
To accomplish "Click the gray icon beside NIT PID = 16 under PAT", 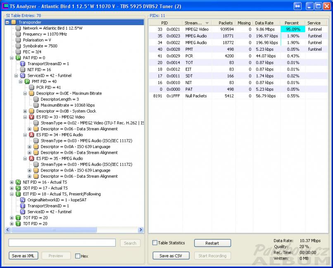I will click(x=22, y=70).
